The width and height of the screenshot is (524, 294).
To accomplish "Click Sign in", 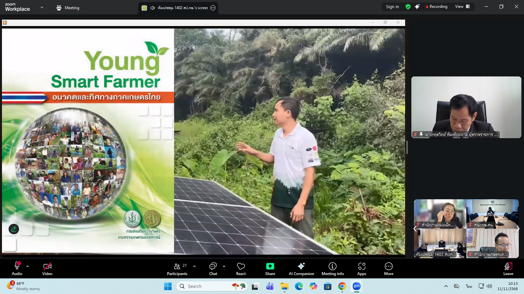I will [392, 7].
